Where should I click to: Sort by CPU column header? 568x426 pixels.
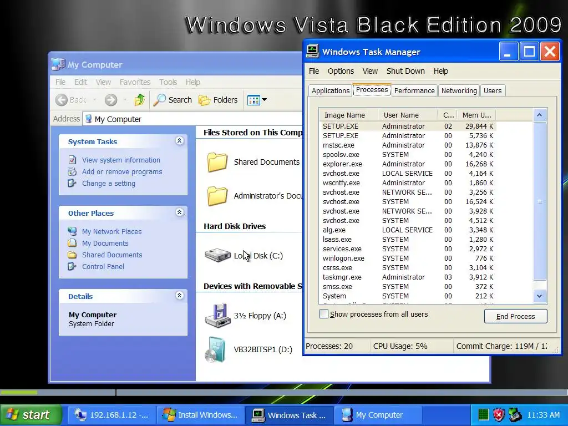[448, 115]
